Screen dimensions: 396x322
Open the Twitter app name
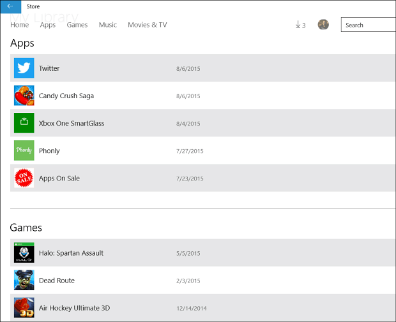click(x=49, y=68)
